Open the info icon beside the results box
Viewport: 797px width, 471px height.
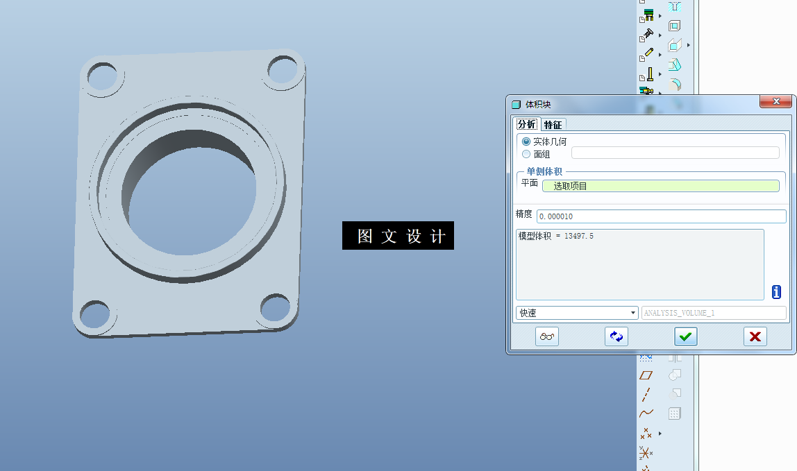(x=776, y=291)
